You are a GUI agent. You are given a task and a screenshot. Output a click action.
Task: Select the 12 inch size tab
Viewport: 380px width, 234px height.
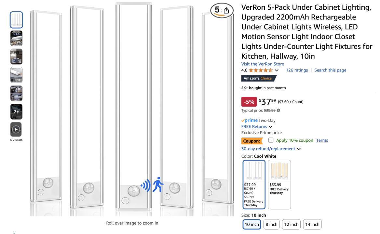tap(291, 224)
